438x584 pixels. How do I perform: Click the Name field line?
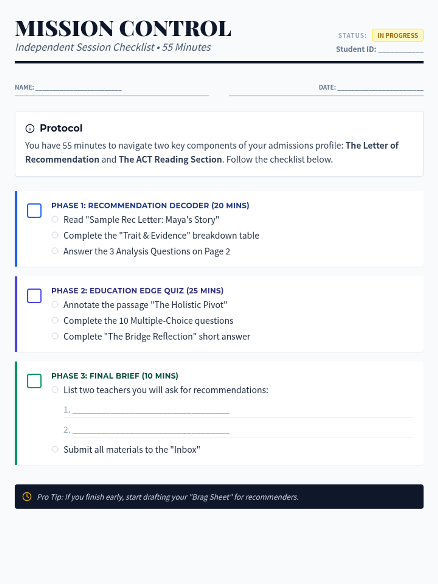[78, 88]
